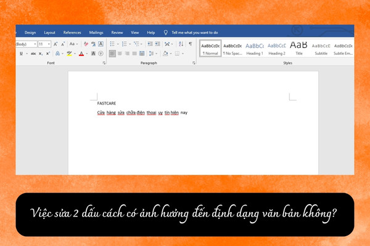Screen dimensions: 370x246
Task: Click the Text Effects icon
Action: pyautogui.click(x=57, y=54)
